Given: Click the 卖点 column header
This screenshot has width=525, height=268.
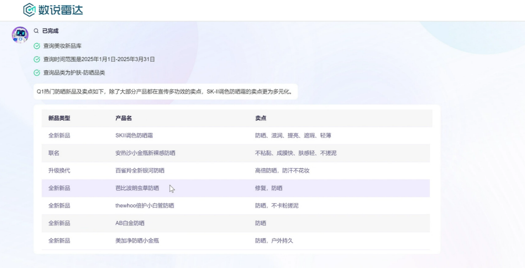Looking at the screenshot, I should click(x=261, y=118).
